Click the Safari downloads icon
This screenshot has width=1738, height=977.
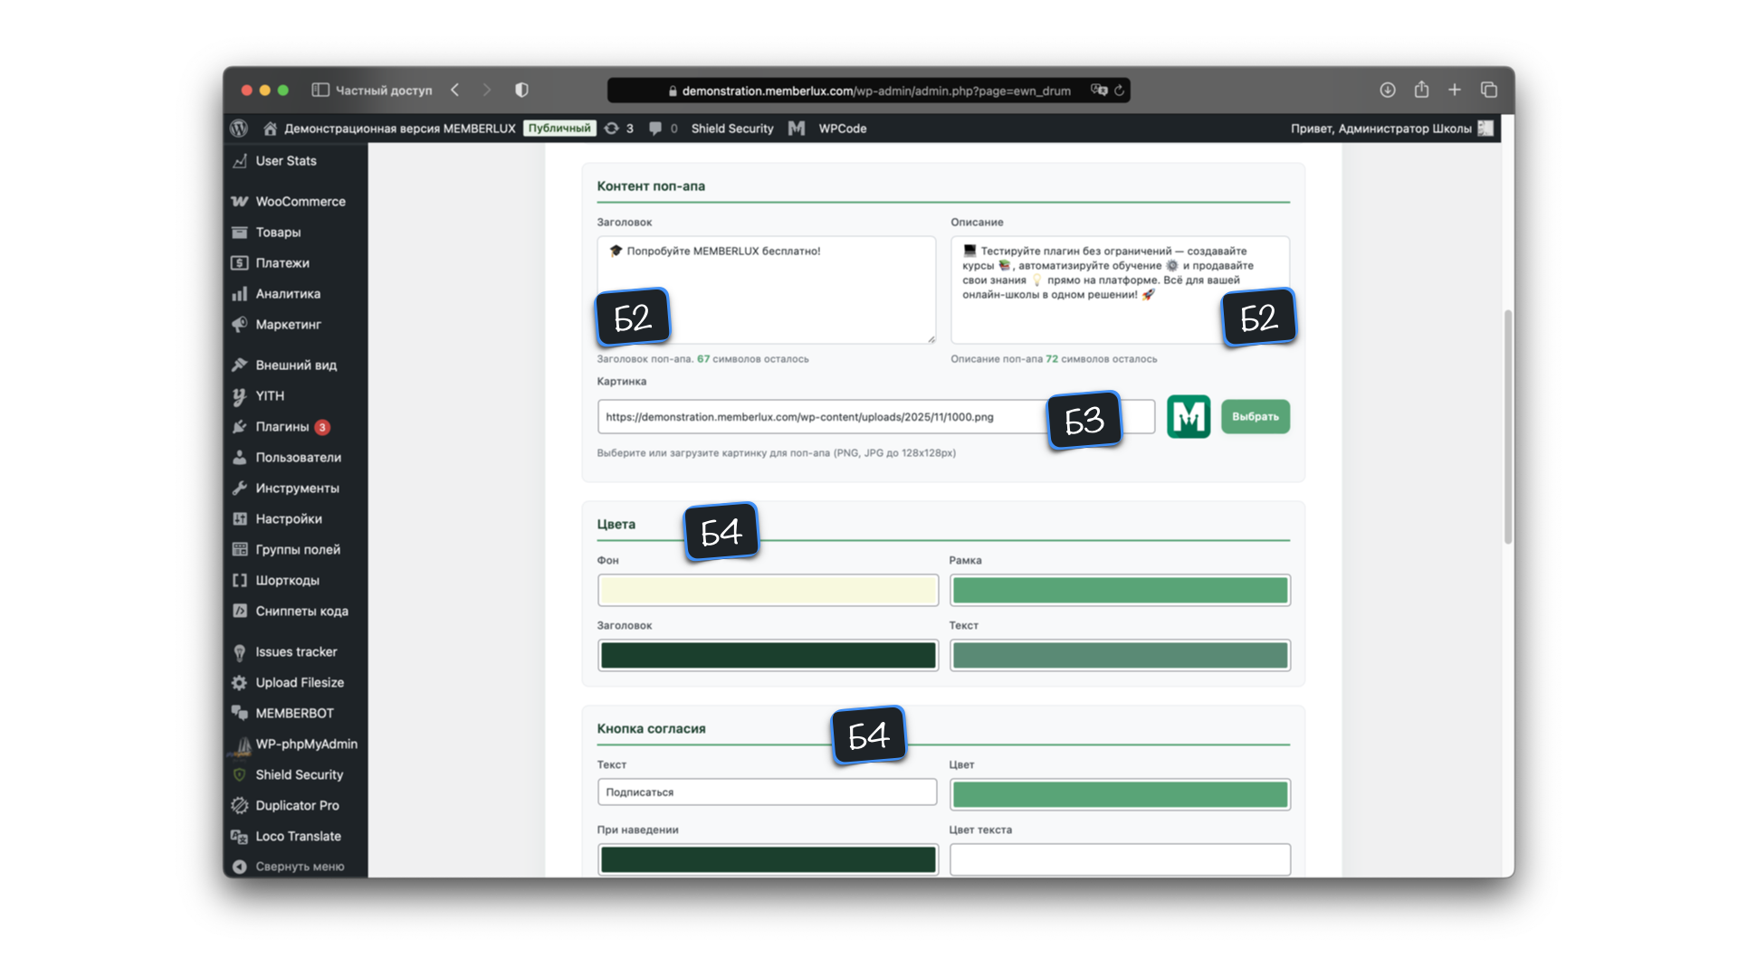[1387, 90]
